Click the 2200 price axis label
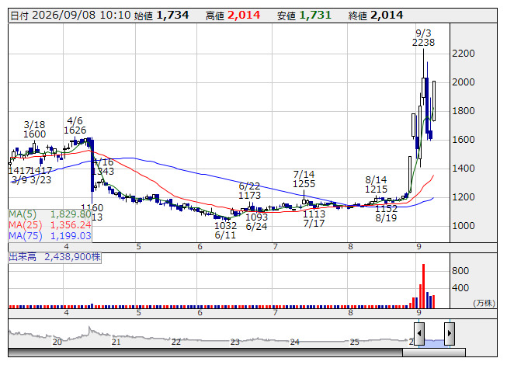The height and width of the screenshot is (365, 507). coord(464,54)
